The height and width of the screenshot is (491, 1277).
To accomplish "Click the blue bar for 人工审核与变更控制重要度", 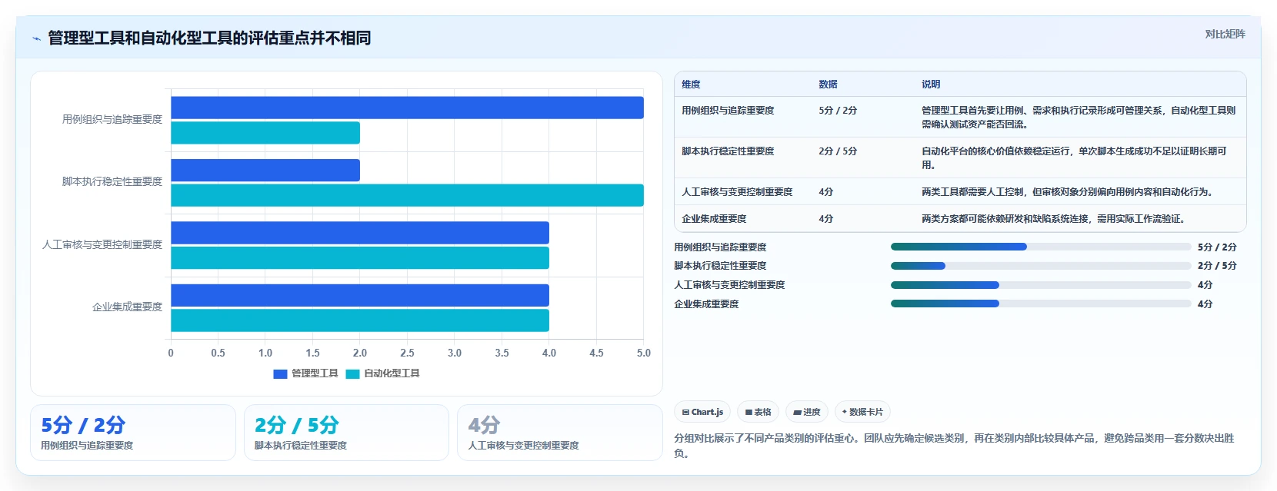I will tap(360, 233).
